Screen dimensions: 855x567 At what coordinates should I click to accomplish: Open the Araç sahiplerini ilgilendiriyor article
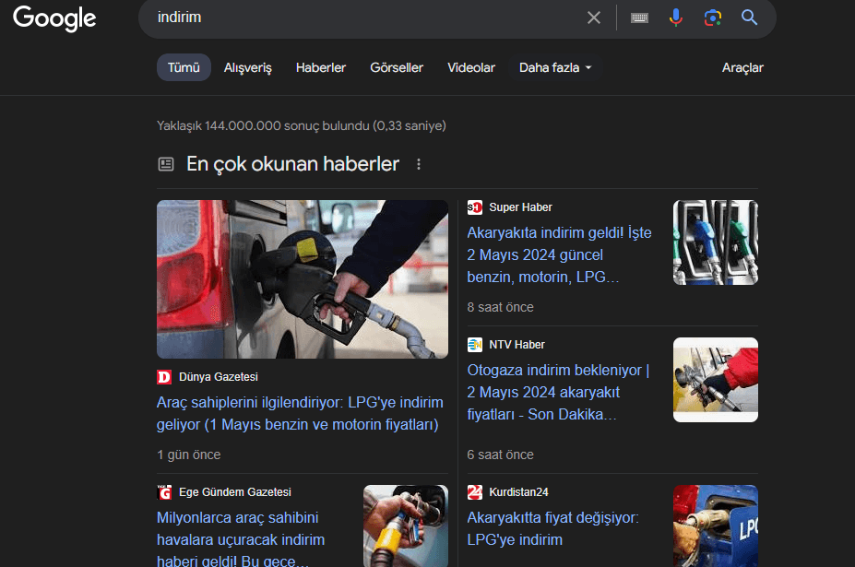click(x=300, y=413)
